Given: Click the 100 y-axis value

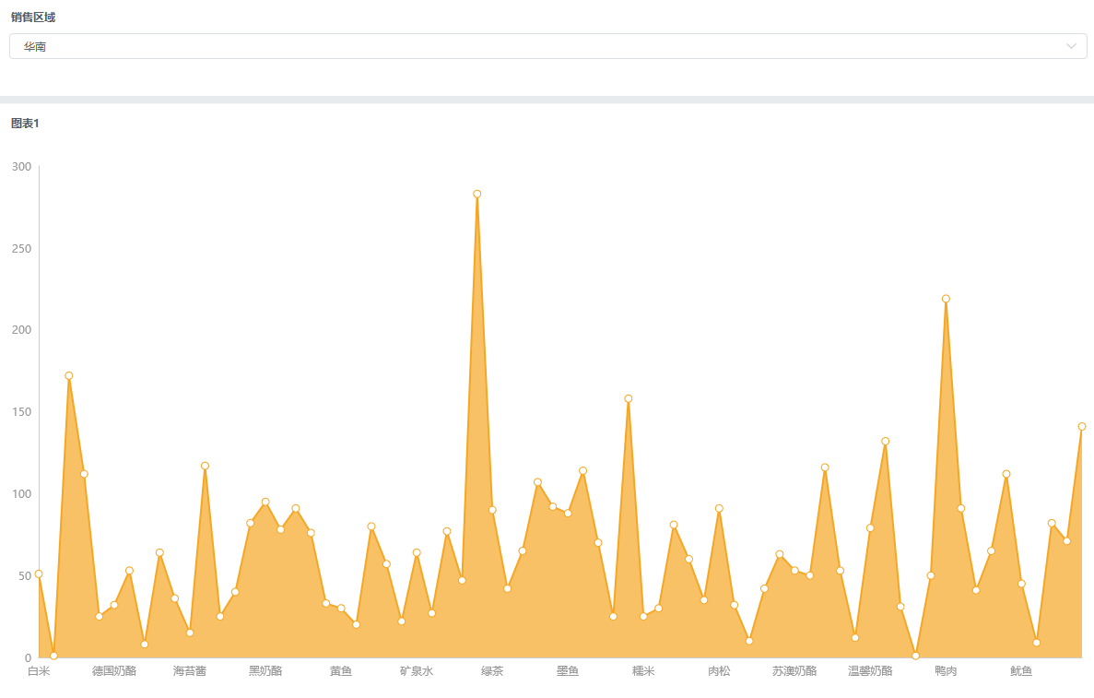Looking at the screenshot, I should 21,494.
